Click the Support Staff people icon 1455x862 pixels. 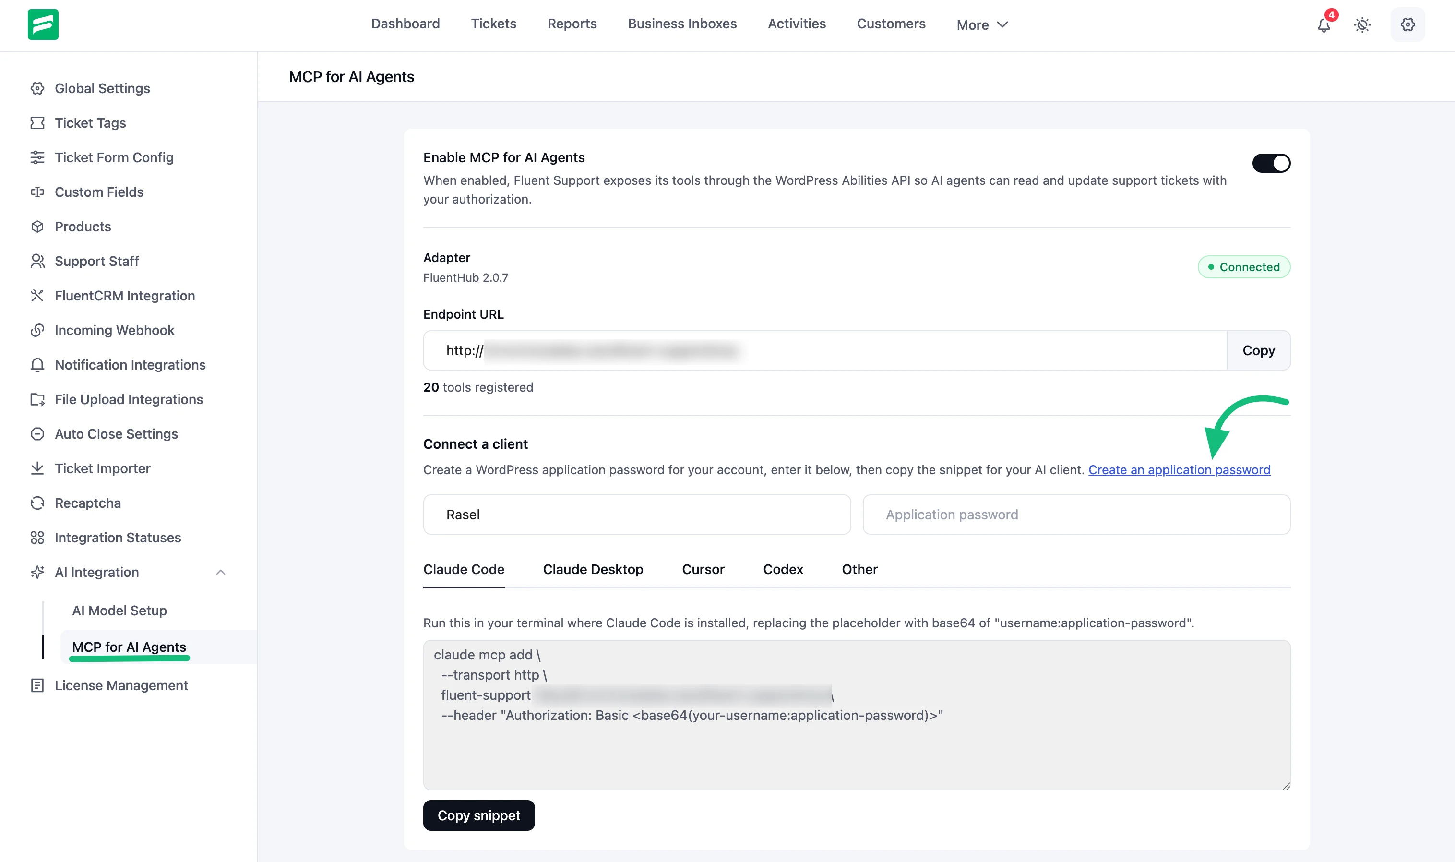coord(37,261)
